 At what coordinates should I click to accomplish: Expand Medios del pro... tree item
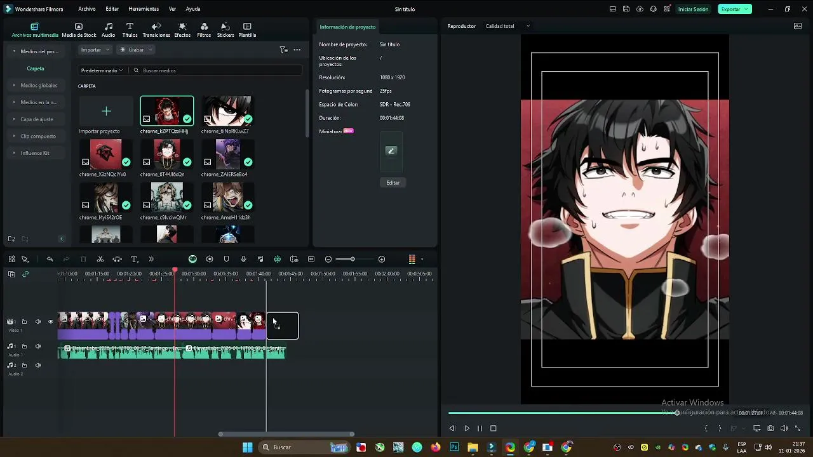pos(14,51)
